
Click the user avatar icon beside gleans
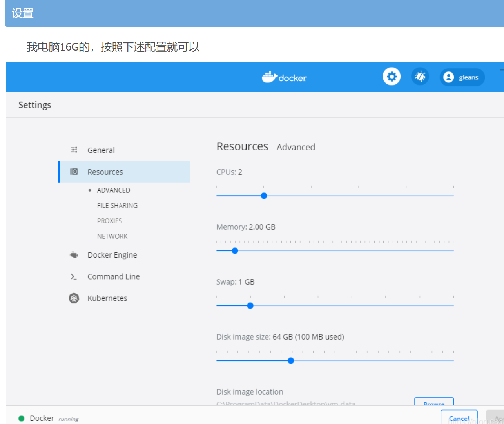(448, 77)
